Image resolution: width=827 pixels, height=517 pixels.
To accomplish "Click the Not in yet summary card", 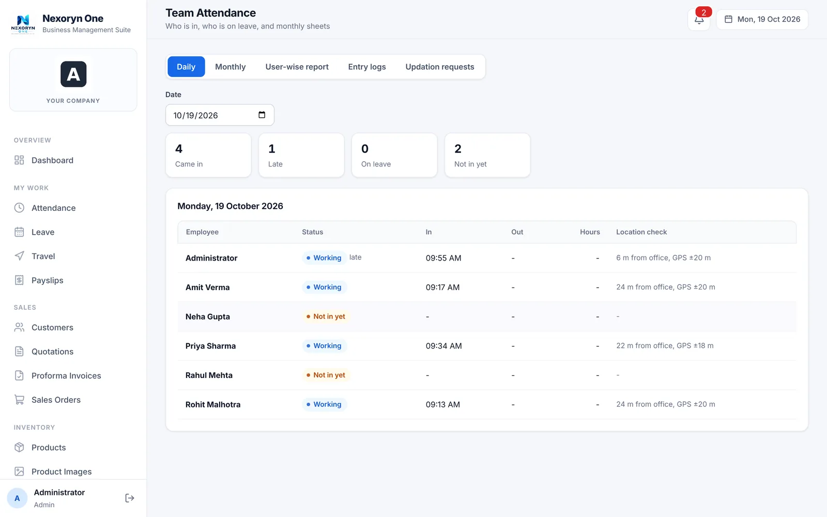I will point(487,155).
